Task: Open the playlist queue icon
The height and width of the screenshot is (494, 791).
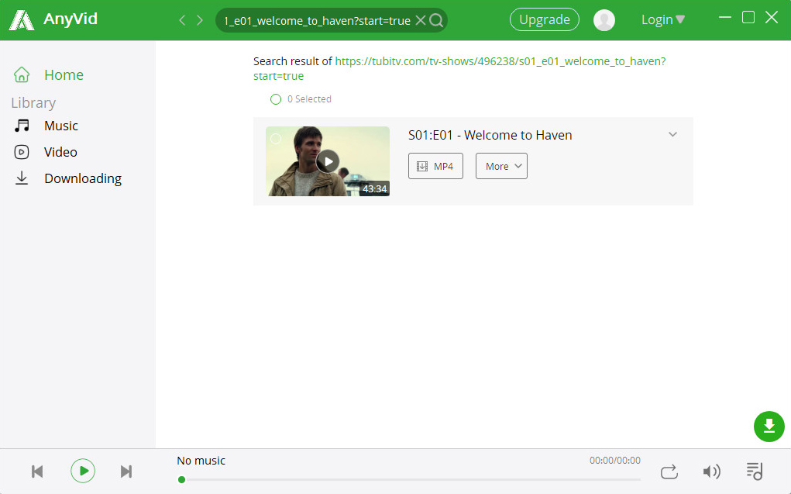Action: 754,471
